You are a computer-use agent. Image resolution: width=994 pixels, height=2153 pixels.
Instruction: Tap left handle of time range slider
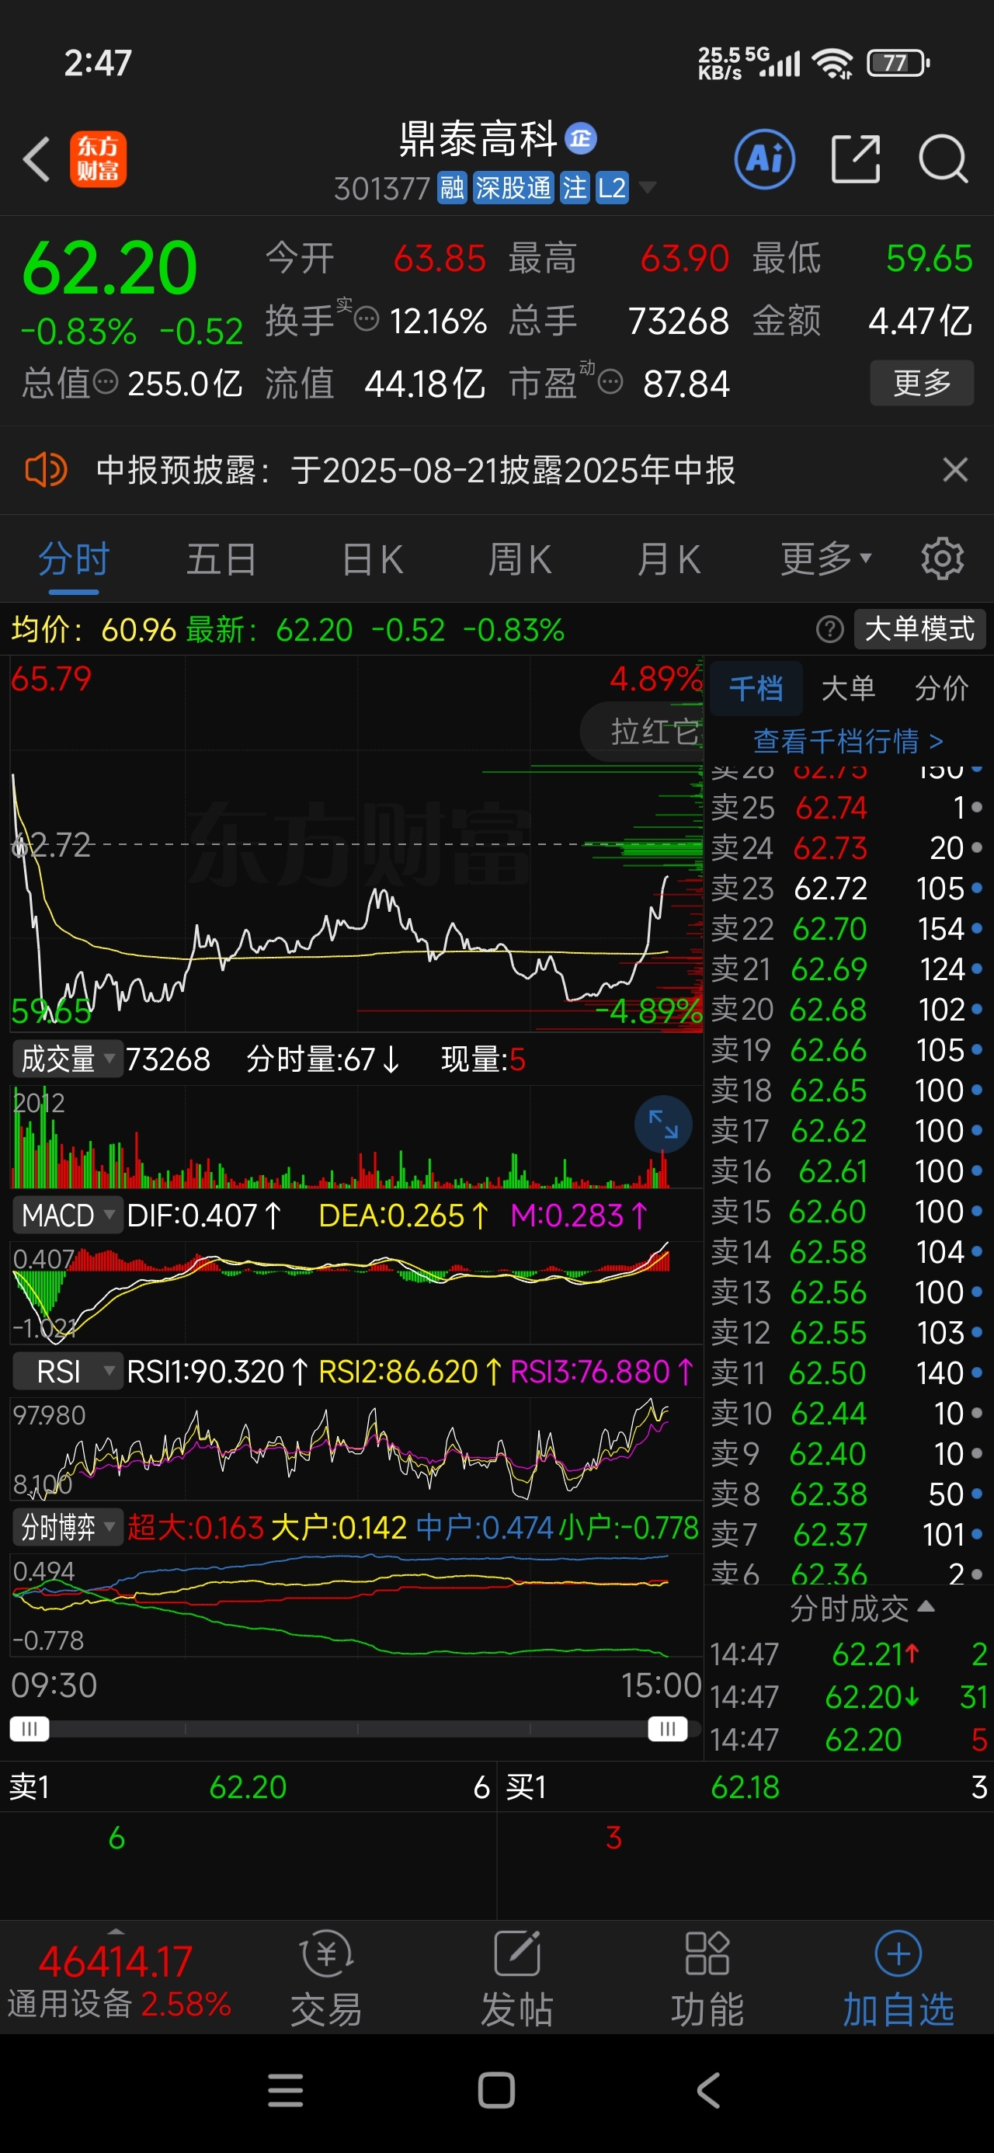[30, 1728]
